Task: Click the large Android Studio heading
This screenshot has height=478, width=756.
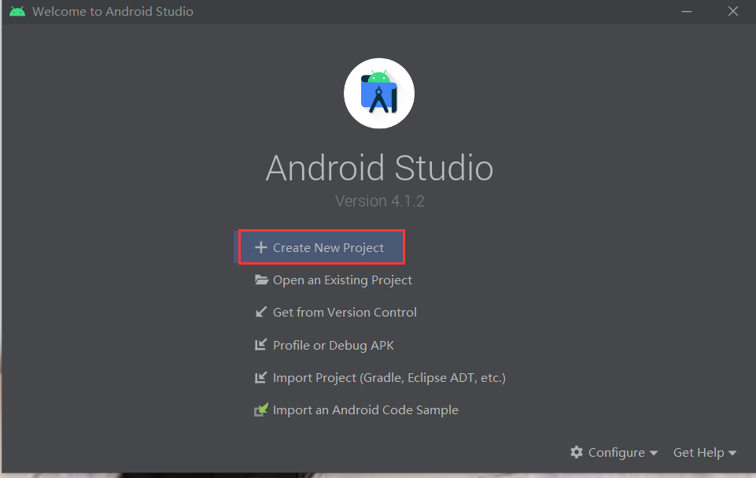Action: (379, 168)
